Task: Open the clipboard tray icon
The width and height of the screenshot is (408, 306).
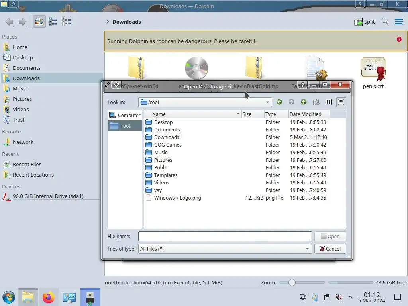Action: pos(327,297)
